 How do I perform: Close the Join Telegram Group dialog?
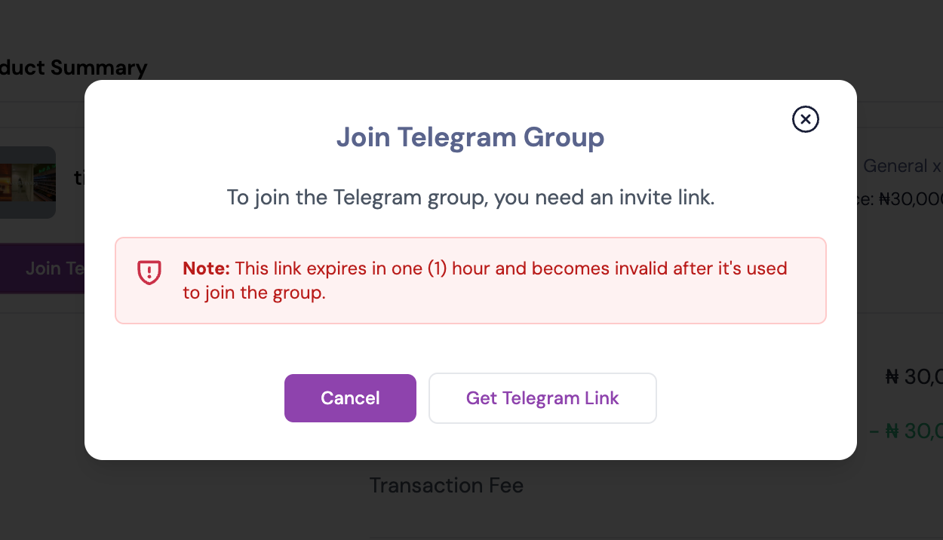pos(806,119)
